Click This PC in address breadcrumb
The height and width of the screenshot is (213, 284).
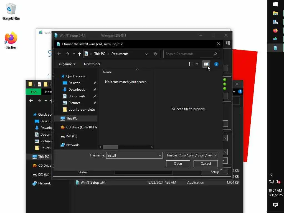[x=100, y=54]
